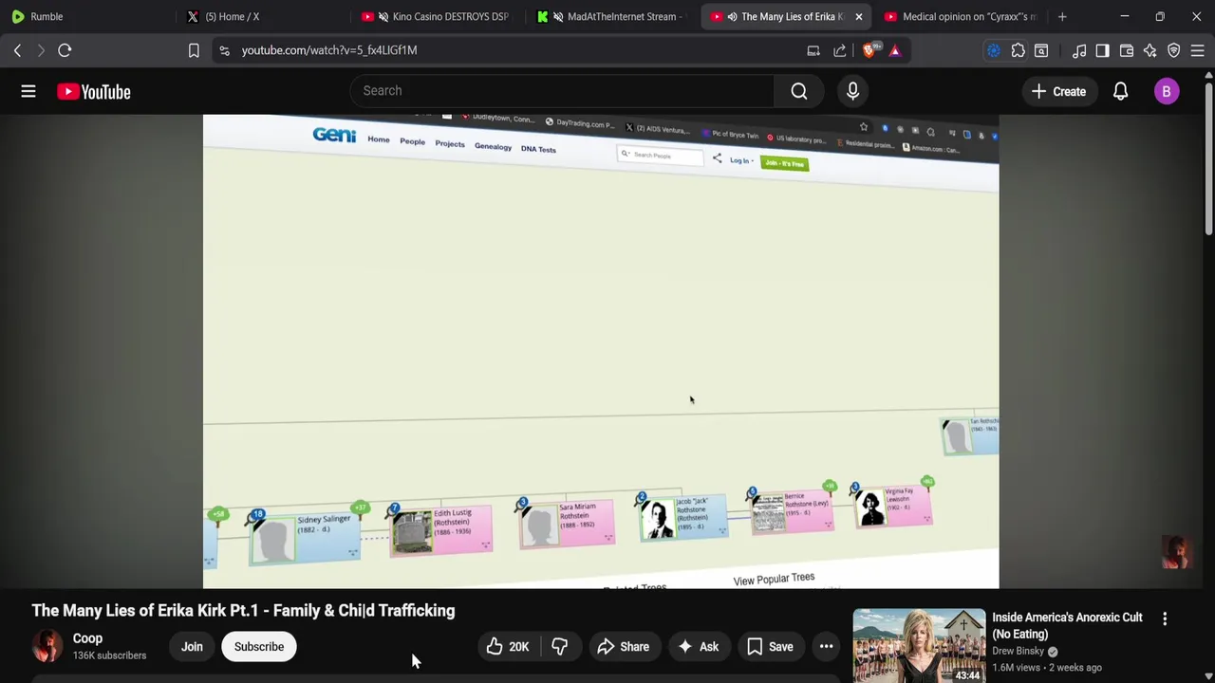Click the Join channel button
Screen dimensions: 1215x683
click(192, 647)
